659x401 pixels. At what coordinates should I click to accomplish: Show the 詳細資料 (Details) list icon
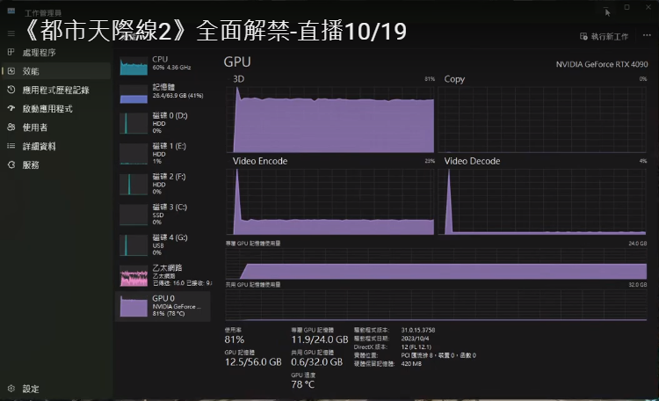coord(11,146)
